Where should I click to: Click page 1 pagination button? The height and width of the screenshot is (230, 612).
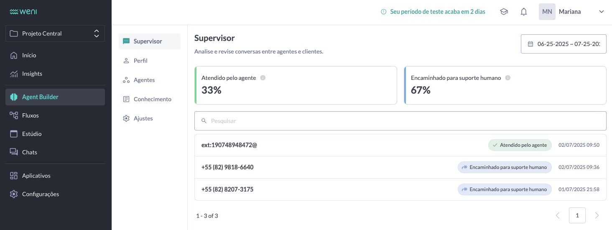[577, 215]
